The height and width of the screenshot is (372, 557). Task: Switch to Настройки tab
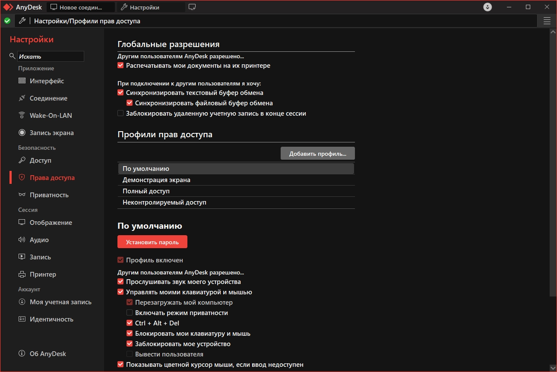(151, 7)
